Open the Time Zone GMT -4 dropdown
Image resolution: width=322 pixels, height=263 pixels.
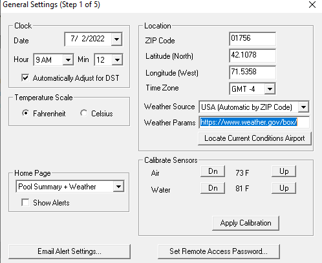pos(270,89)
